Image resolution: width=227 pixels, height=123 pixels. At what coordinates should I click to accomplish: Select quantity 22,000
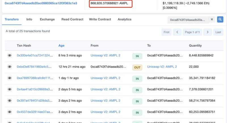(194, 67)
